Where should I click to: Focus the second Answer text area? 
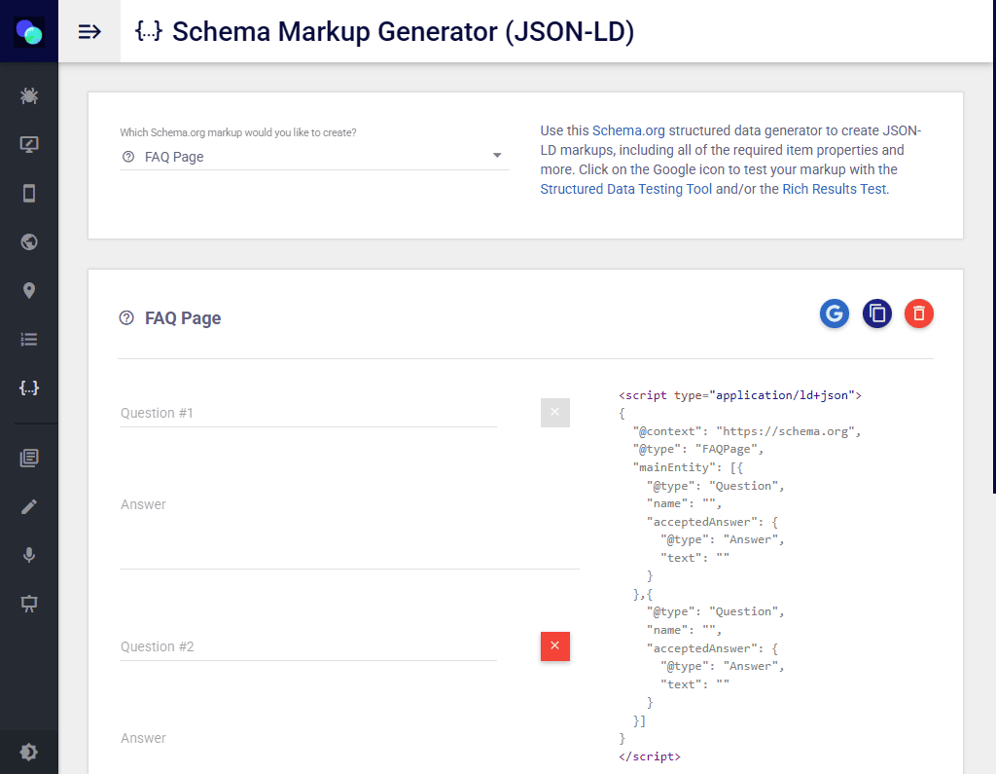tap(349, 751)
